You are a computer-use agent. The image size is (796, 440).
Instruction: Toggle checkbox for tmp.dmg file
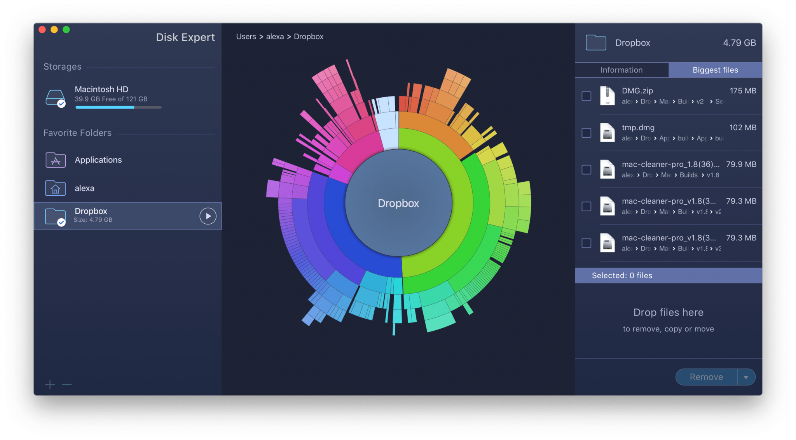(586, 132)
